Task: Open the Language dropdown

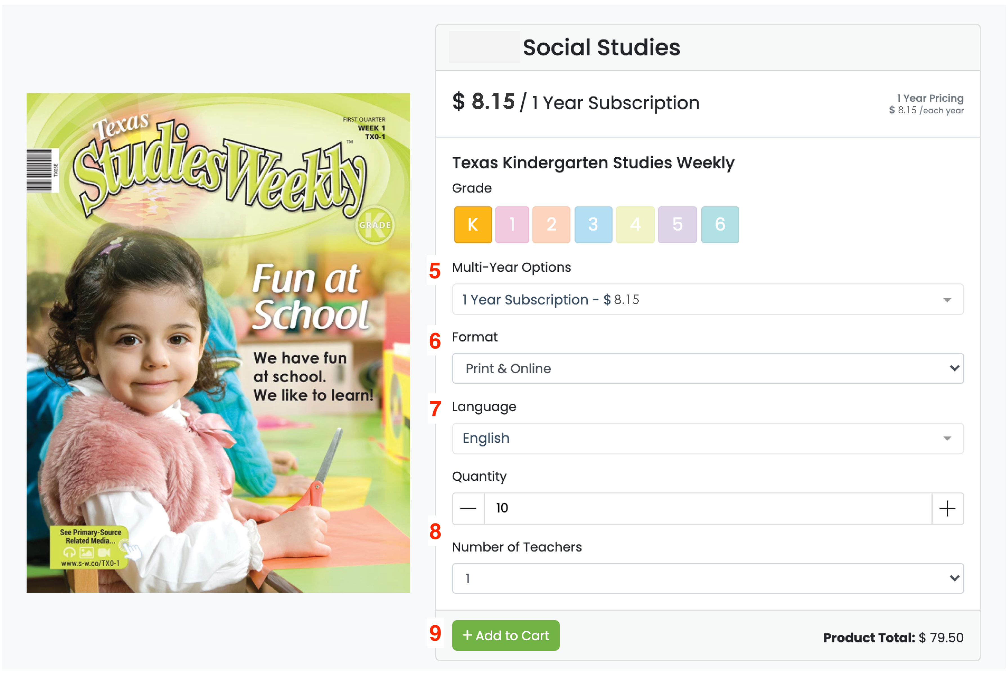Action: (x=708, y=439)
